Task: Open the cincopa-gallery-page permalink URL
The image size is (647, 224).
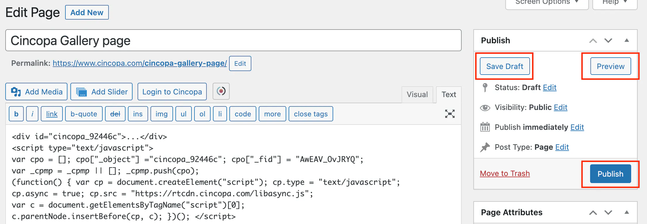Action: point(140,63)
